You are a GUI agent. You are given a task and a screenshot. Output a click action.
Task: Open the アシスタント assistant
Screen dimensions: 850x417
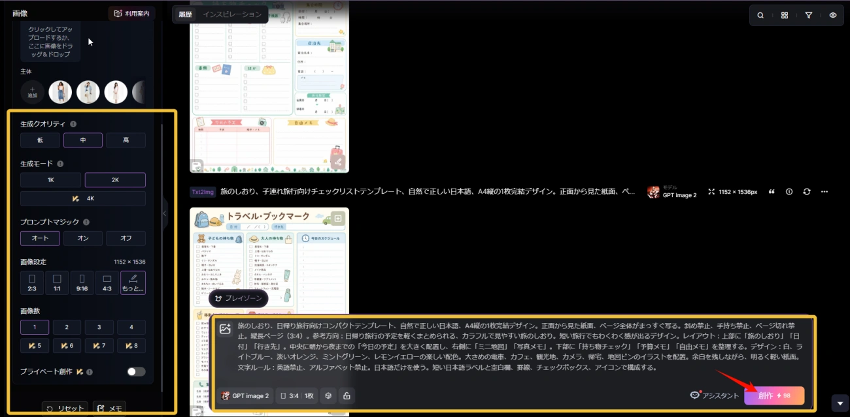pyautogui.click(x=715, y=395)
